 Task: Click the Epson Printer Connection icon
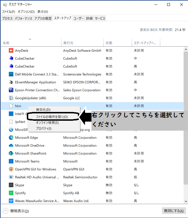(11, 90)
